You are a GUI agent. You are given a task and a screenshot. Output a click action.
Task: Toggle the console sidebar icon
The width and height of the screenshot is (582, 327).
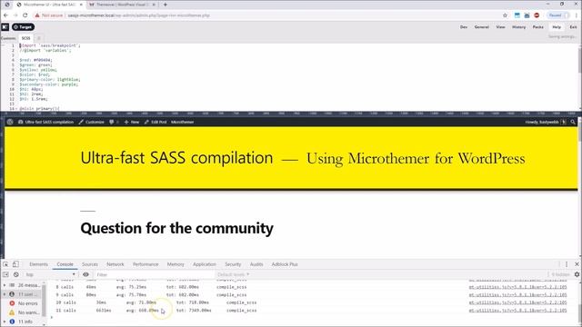click(5, 274)
